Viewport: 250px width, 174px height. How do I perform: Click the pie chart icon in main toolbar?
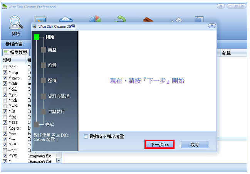(x=96, y=19)
